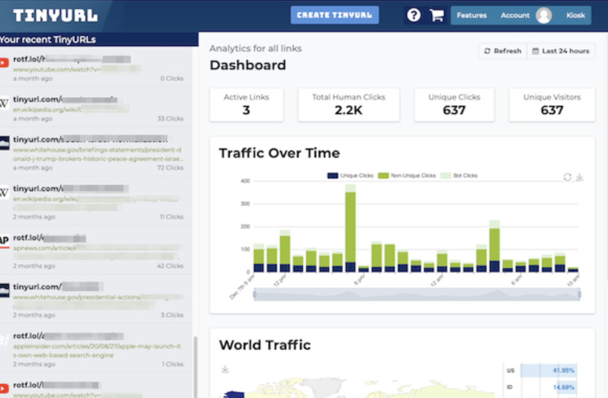Click the chart zoom range slider left handle
The height and width of the screenshot is (398, 608).
point(254,294)
